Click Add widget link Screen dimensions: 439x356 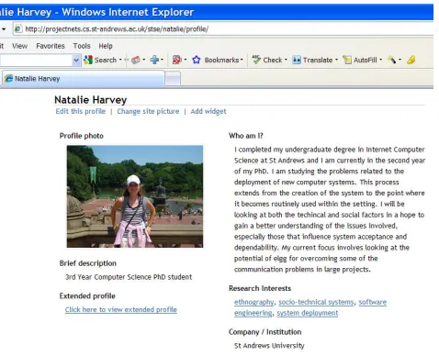pos(208,111)
